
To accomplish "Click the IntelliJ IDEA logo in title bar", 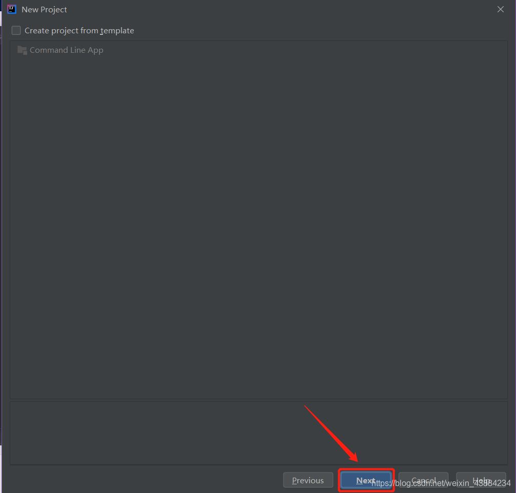I will (11, 9).
